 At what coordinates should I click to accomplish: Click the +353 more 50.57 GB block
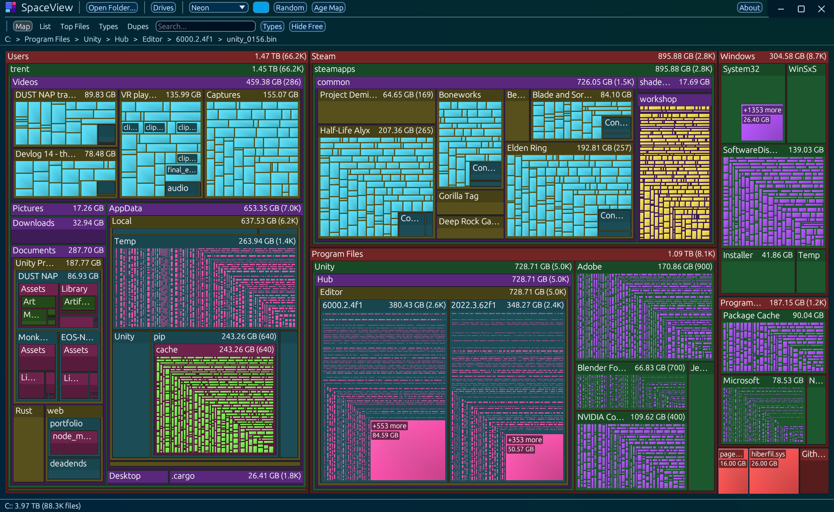(535, 457)
